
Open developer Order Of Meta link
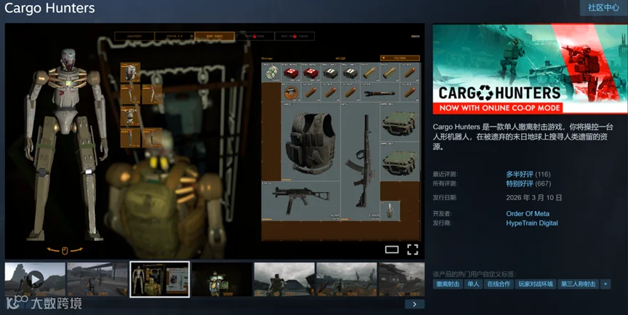pos(528,214)
